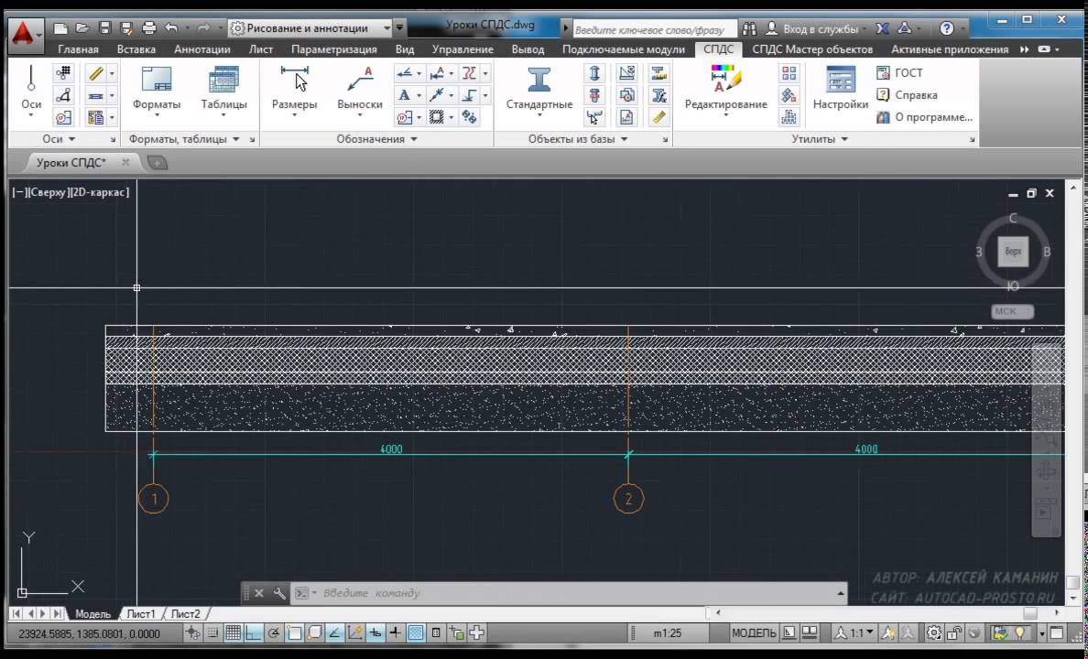Expand the Обозначения panel
This screenshot has width=1088, height=659.
(x=376, y=139)
